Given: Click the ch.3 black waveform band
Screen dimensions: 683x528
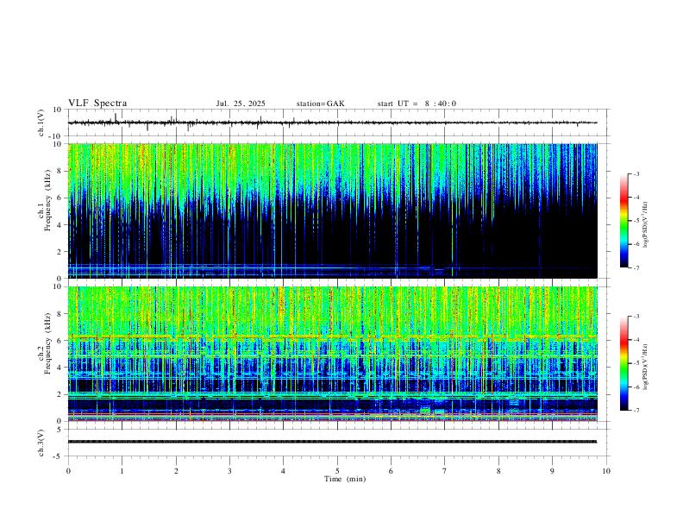Looking at the screenshot, I should click(333, 442).
